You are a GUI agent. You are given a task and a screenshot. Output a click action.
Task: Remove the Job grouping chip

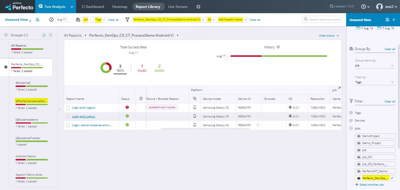90,20
